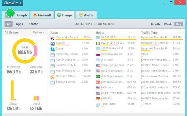Switch time range to Week

[168, 24]
